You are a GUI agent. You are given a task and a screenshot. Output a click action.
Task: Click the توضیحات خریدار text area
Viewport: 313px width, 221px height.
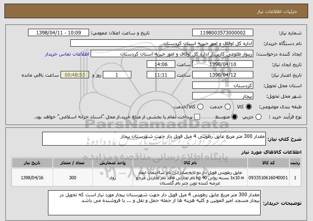click(x=154, y=203)
